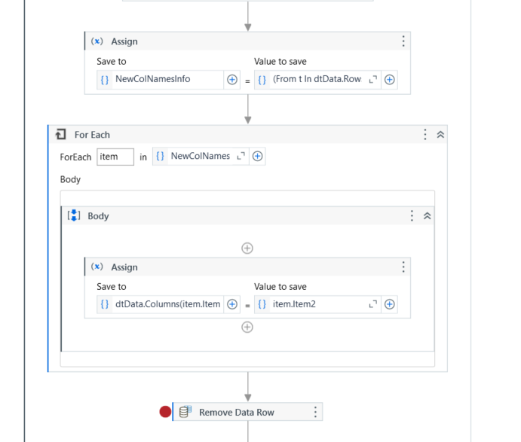Select the Remove Data Row activity
Image resolution: width=521 pixels, height=442 pixels.
point(237,412)
